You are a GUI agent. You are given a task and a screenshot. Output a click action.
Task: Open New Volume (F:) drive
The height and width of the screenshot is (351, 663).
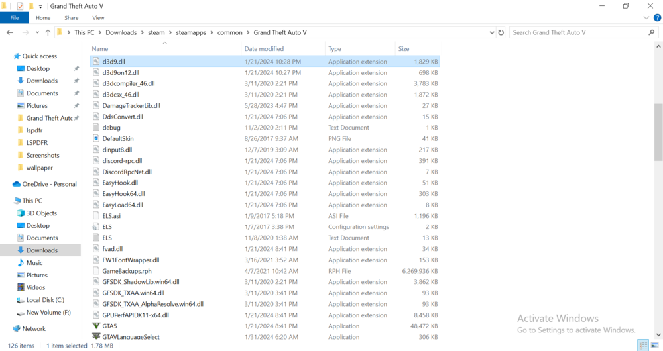point(48,312)
